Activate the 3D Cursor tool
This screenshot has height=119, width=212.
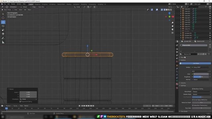3,18
